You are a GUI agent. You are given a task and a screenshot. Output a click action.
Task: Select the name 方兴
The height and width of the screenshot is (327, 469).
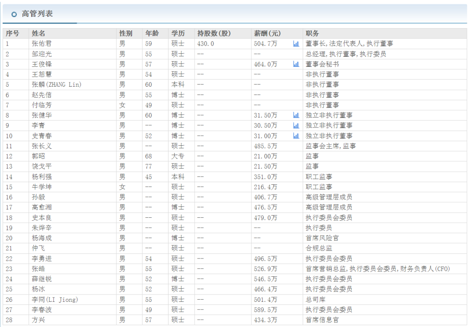[x=38, y=320]
